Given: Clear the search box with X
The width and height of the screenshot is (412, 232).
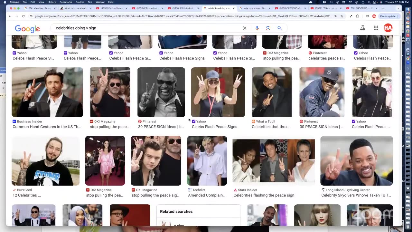Looking at the screenshot, I should 245,28.
